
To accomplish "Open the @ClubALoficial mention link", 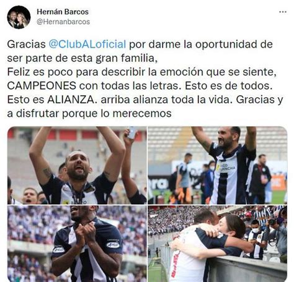I will [x=87, y=44].
